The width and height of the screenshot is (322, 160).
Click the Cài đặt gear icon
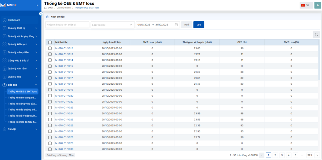tap(4, 129)
